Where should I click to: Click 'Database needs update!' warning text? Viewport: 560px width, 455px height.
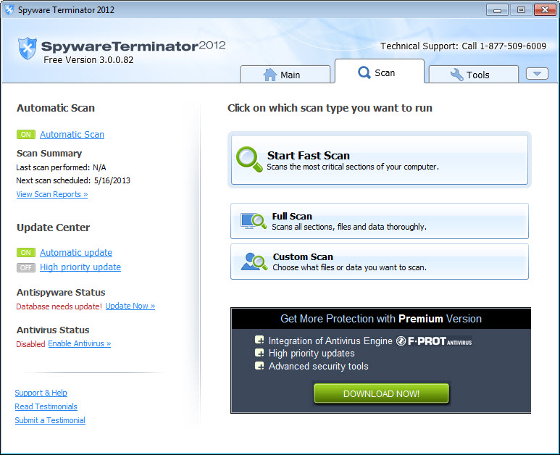(59, 306)
